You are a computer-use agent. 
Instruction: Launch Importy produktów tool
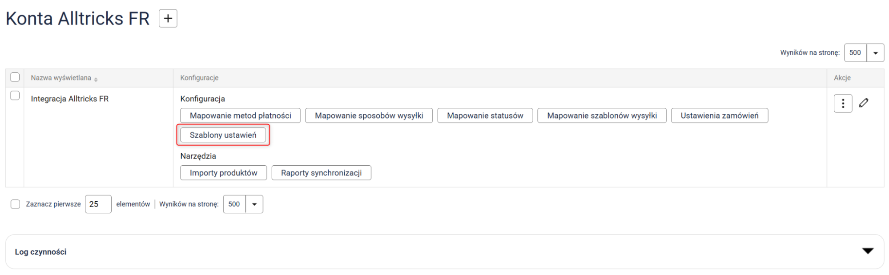[x=223, y=173]
